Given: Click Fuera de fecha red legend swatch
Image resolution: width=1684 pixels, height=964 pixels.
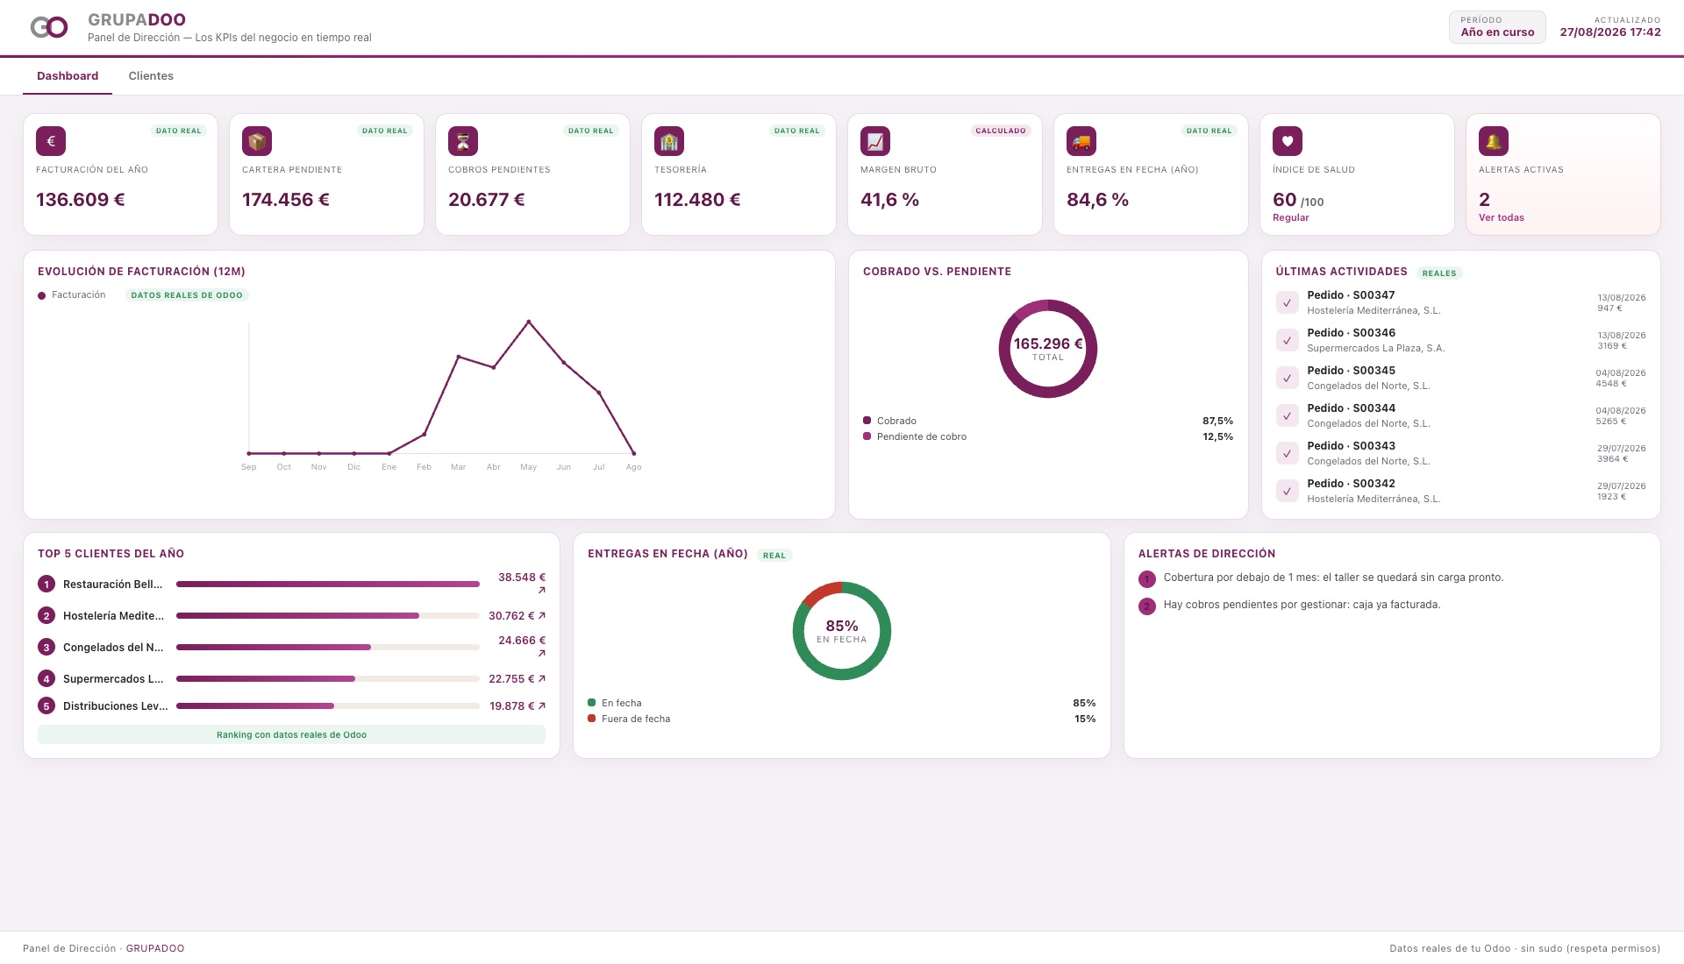Looking at the screenshot, I should click(x=591, y=719).
